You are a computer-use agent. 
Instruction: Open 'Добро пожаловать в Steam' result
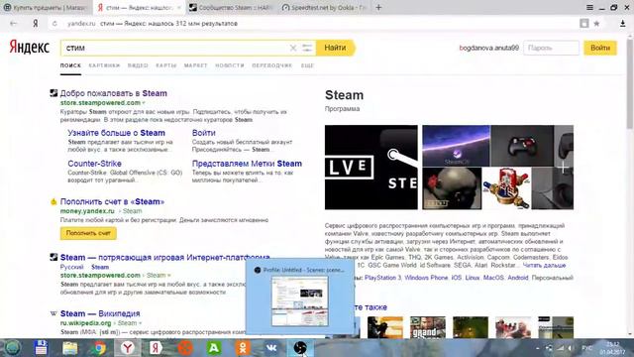[x=114, y=93]
